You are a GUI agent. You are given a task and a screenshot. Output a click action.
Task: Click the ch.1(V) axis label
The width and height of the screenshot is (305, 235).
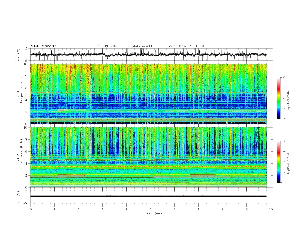click(x=19, y=55)
